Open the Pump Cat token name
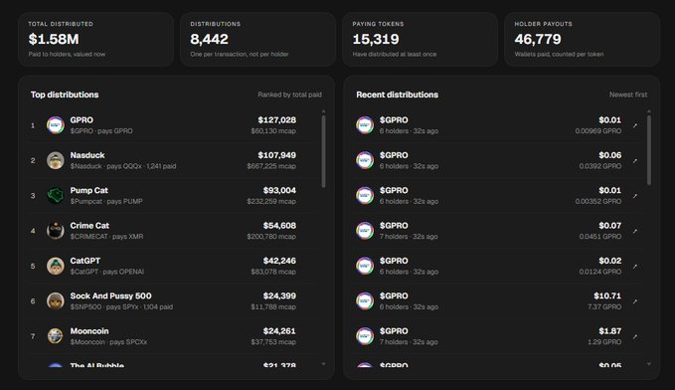 (89, 190)
